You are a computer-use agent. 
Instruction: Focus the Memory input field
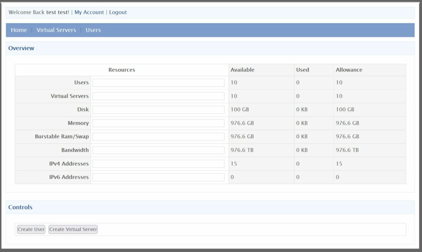click(x=159, y=123)
